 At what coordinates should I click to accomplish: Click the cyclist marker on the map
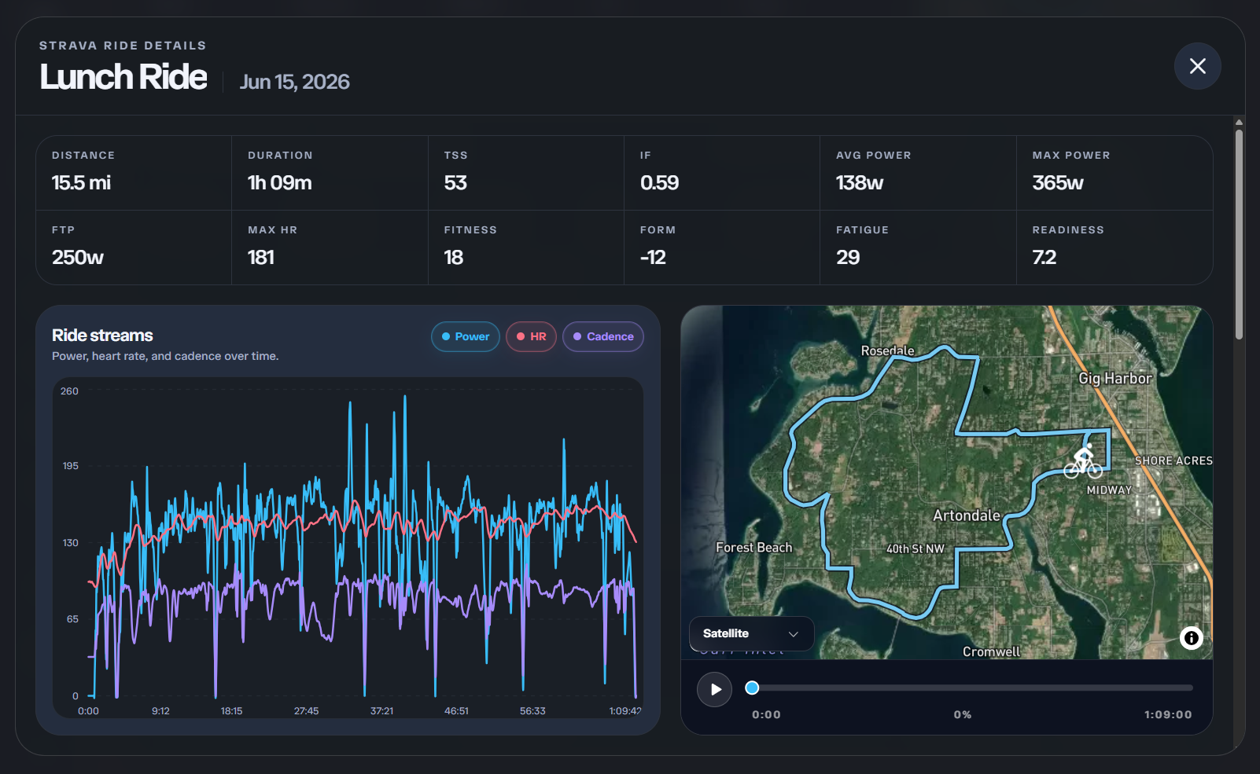coord(1083,462)
